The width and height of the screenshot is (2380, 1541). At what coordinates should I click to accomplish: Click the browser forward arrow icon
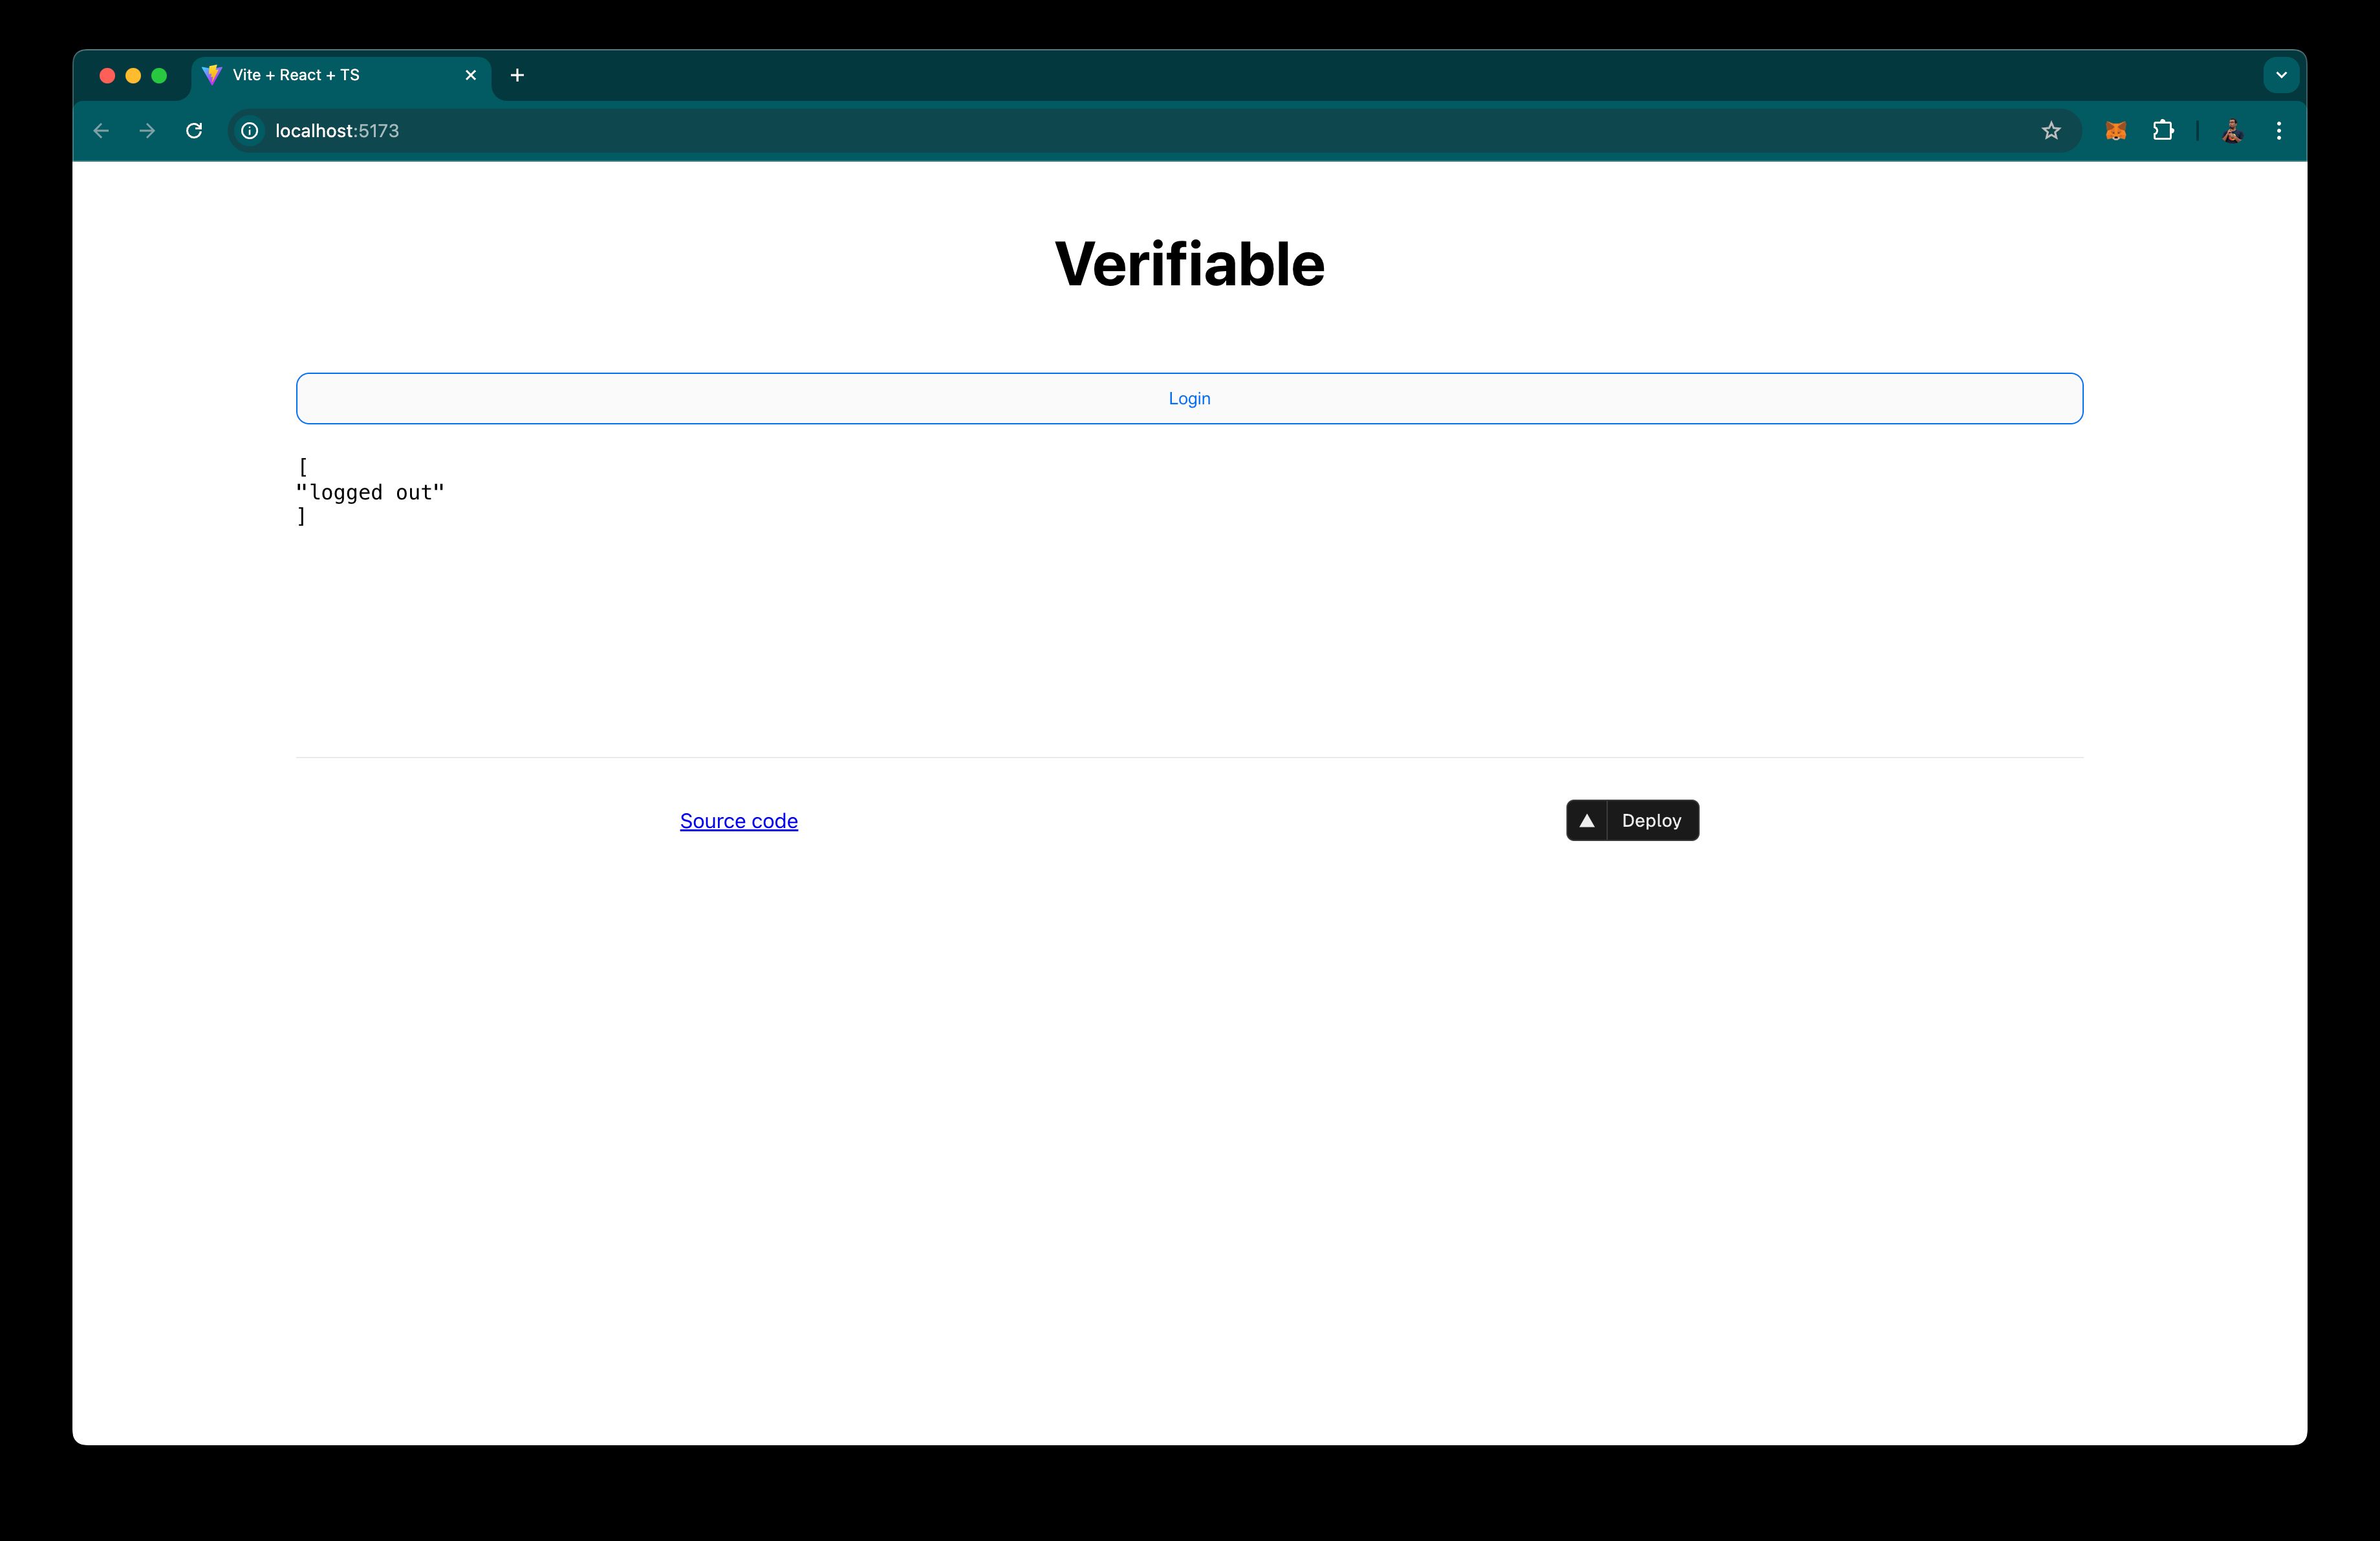tap(147, 130)
